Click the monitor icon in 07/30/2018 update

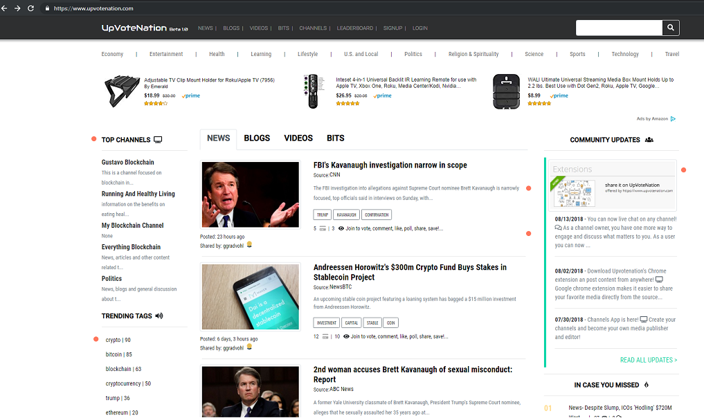(643, 320)
